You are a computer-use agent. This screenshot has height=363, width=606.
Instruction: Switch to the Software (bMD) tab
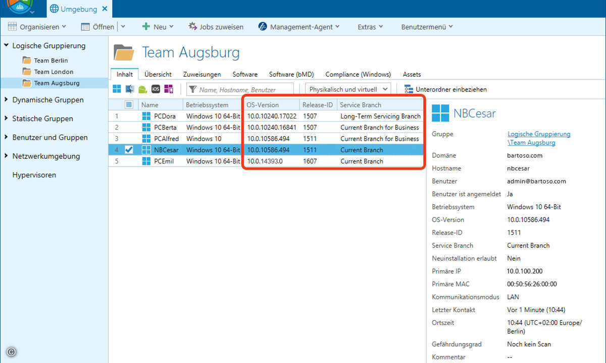291,74
